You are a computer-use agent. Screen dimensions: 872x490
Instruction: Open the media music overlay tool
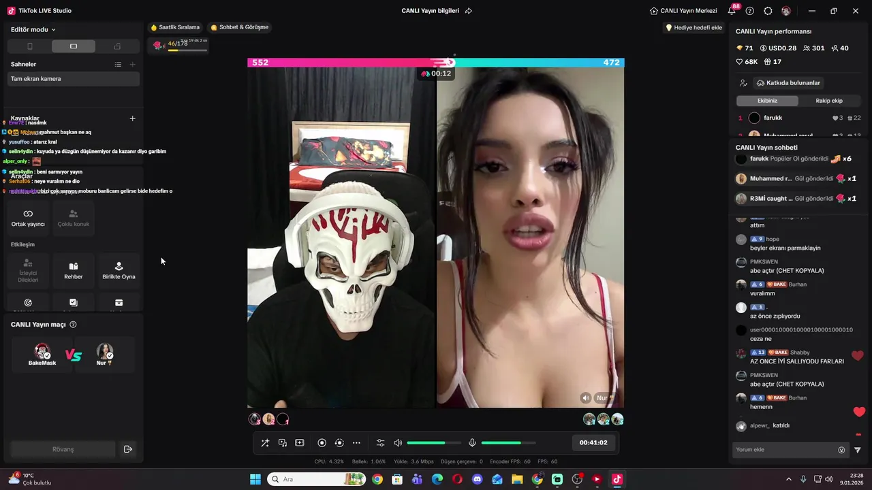tap(283, 443)
